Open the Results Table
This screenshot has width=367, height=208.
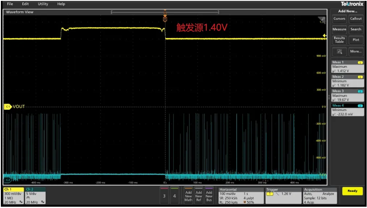pyautogui.click(x=339, y=40)
